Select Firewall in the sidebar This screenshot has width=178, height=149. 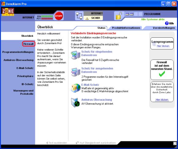click(x=28, y=44)
